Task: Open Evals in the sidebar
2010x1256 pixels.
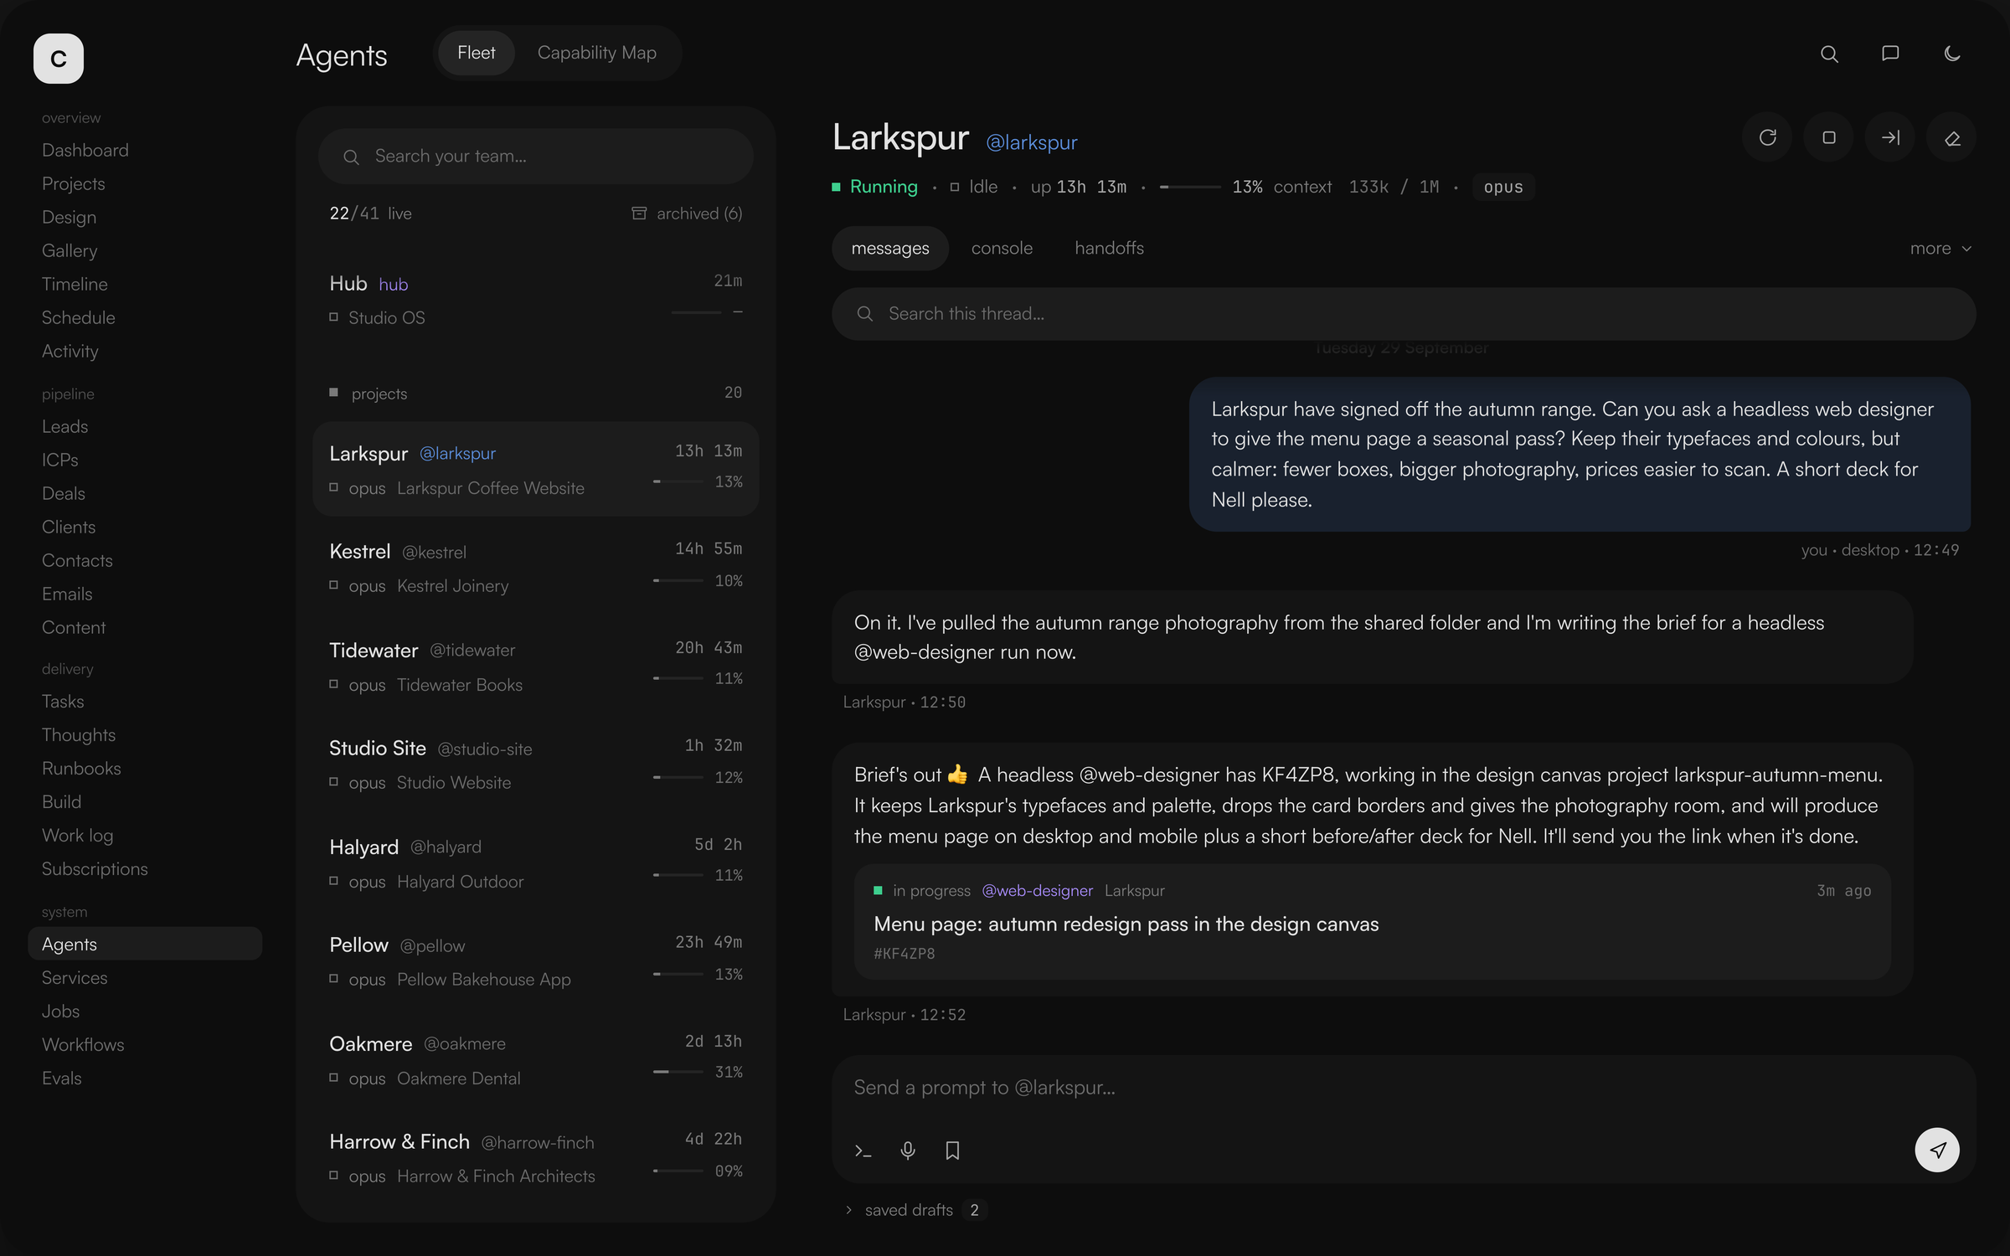Action: pos(62,1078)
